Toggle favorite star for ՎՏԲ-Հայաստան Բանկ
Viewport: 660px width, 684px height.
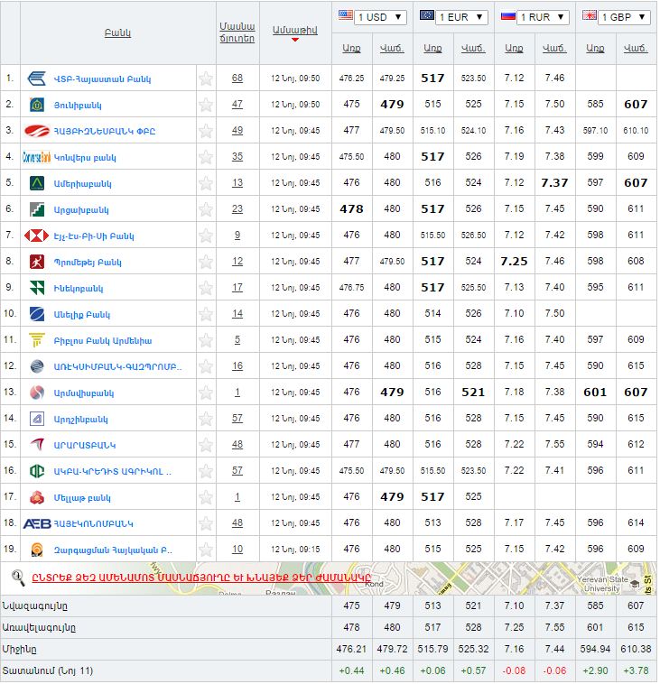pyautogui.click(x=206, y=79)
